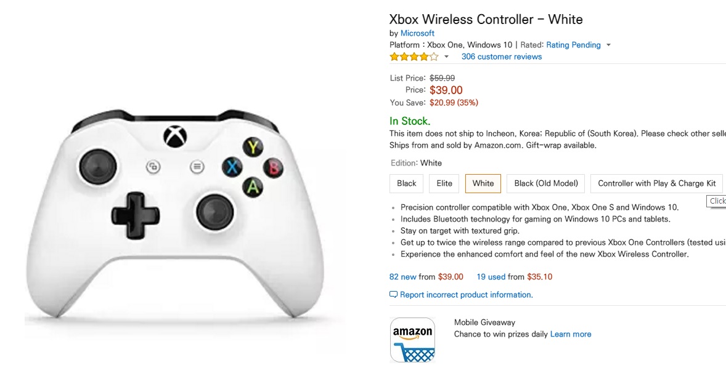Expand the Rating Pending dropdown arrow
Screen dimensions: 726x379
[x=608, y=45]
